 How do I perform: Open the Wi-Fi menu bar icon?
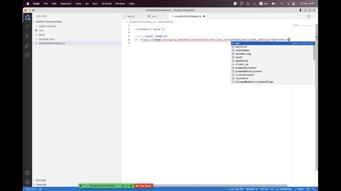click(x=282, y=4)
